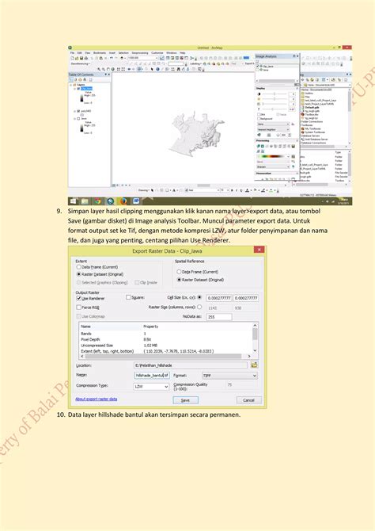Click the Name field in export dialog
The height and width of the screenshot is (531, 375).
(151, 375)
